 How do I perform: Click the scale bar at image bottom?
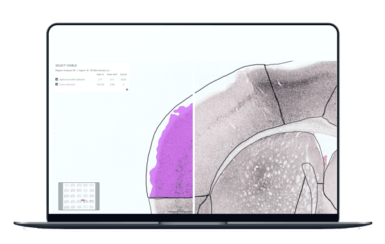point(180,211)
